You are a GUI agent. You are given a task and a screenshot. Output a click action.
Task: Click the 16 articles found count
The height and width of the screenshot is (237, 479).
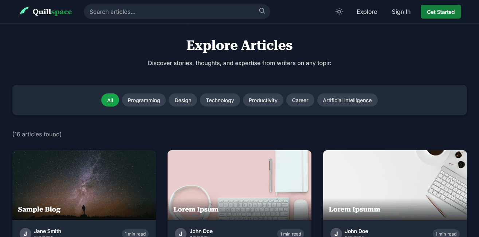pos(37,134)
